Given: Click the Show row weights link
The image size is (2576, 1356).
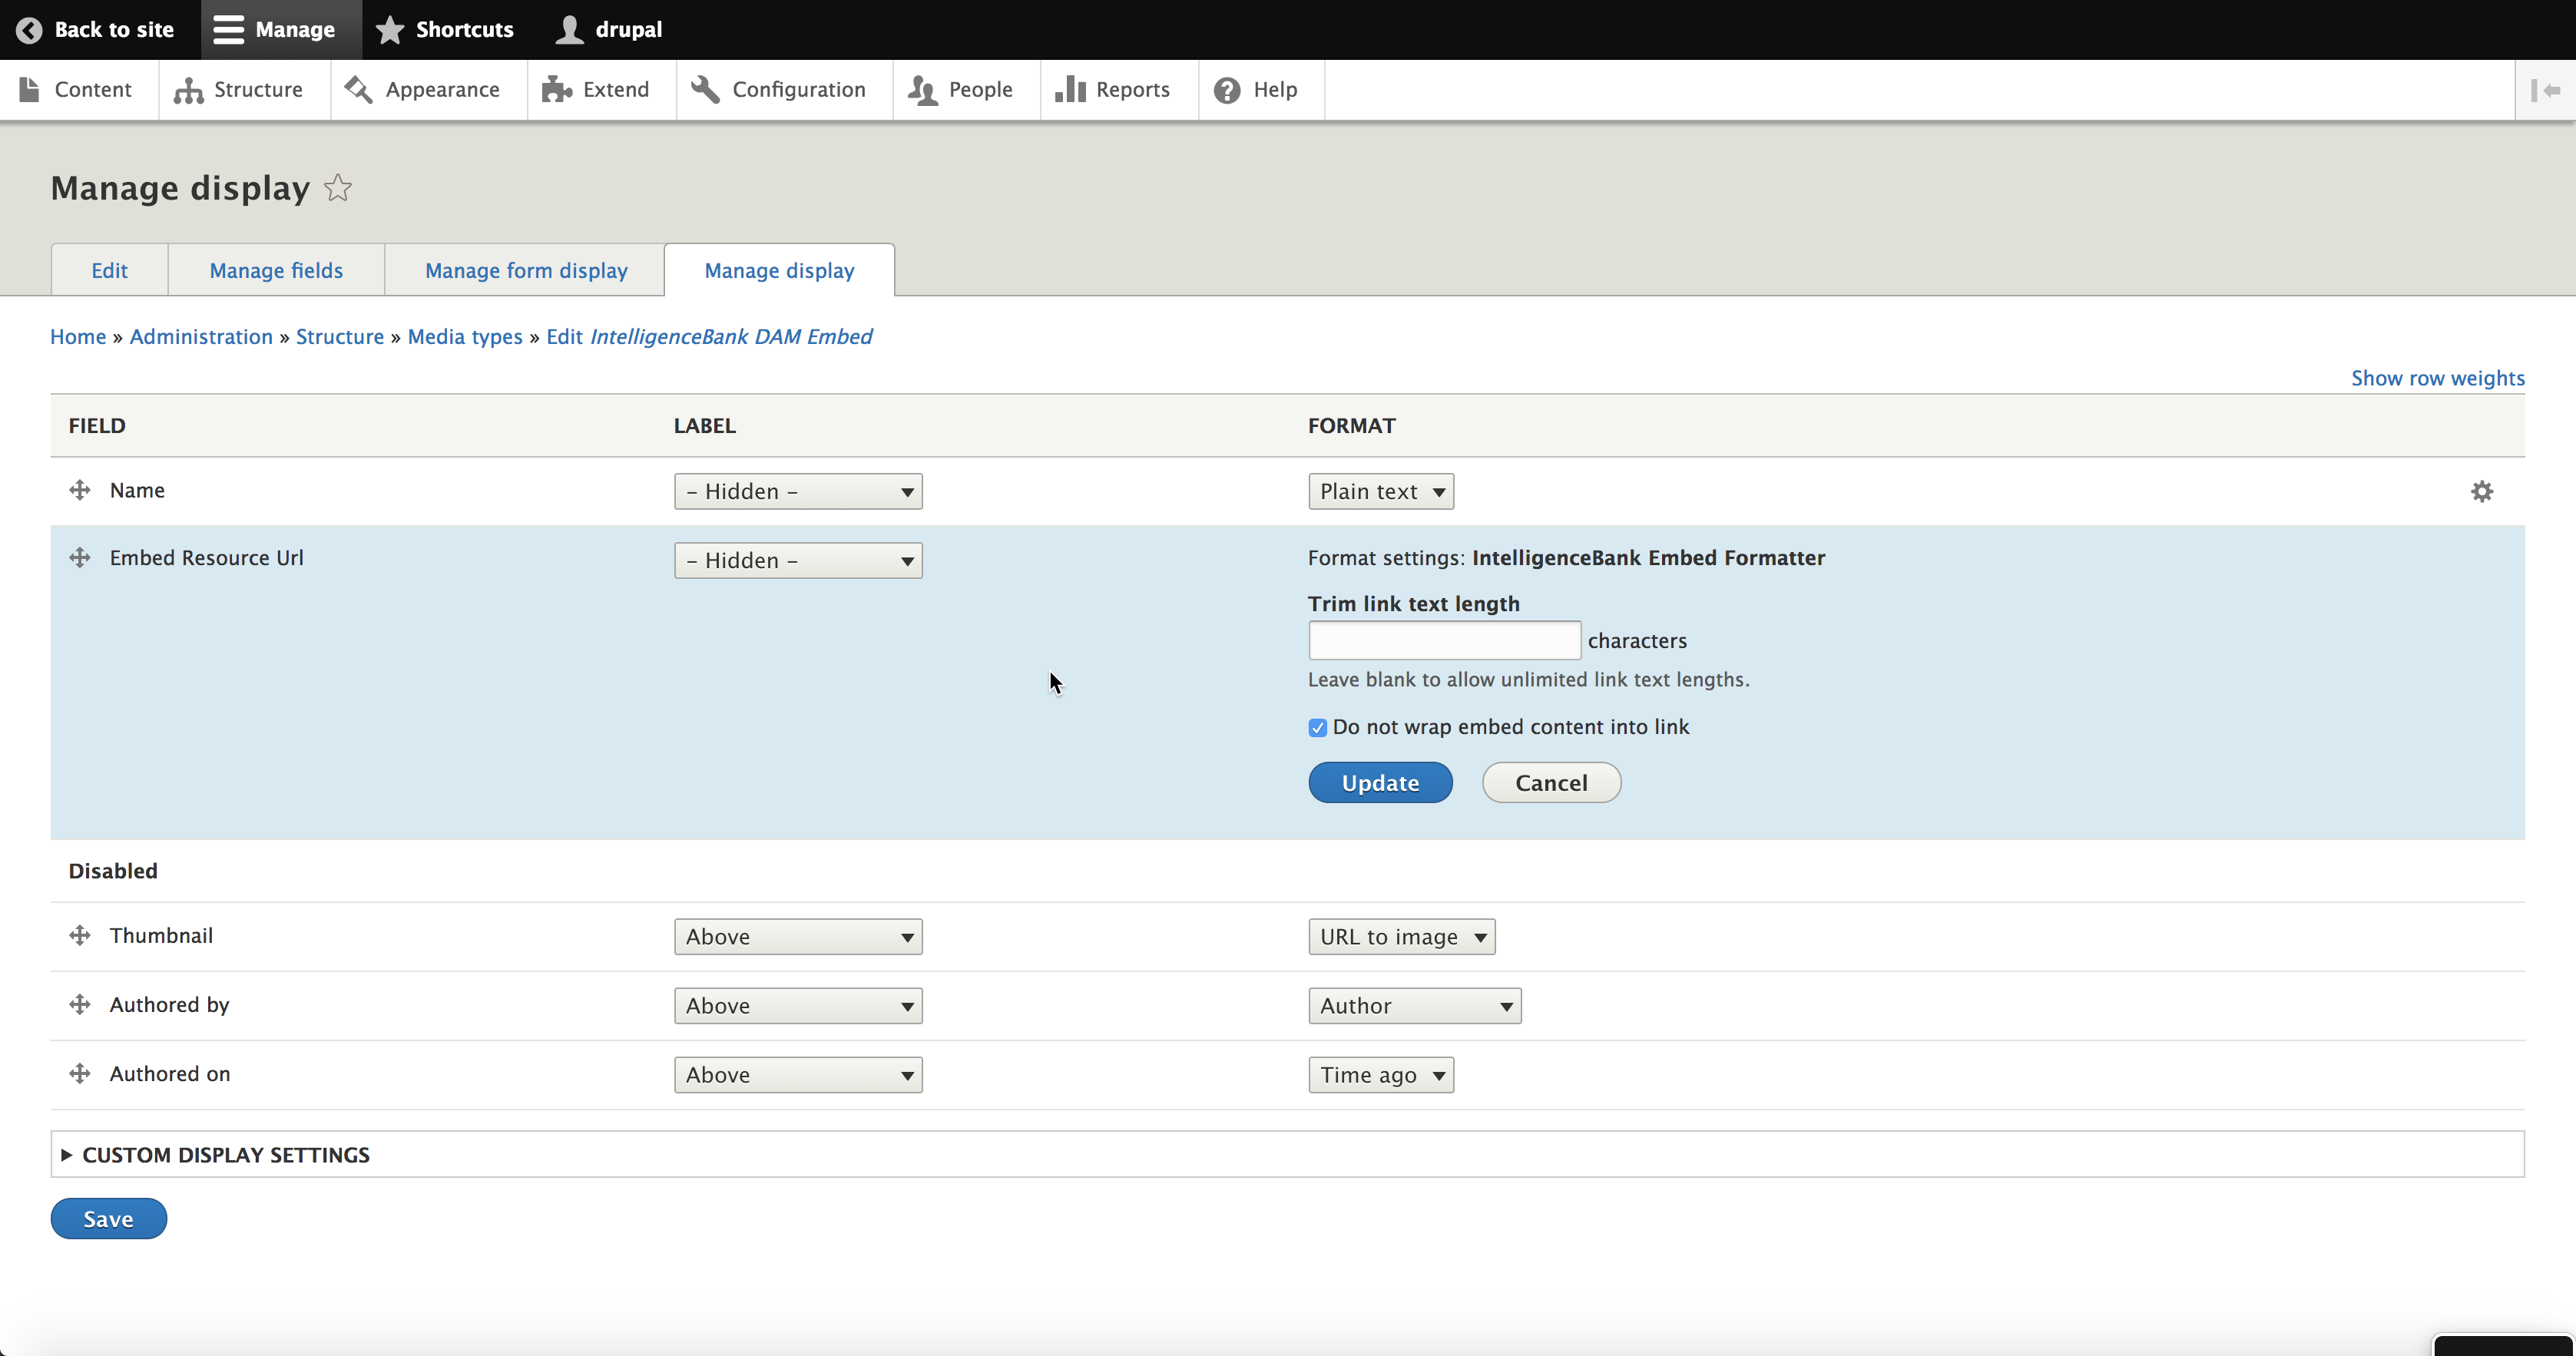Looking at the screenshot, I should [2436, 378].
